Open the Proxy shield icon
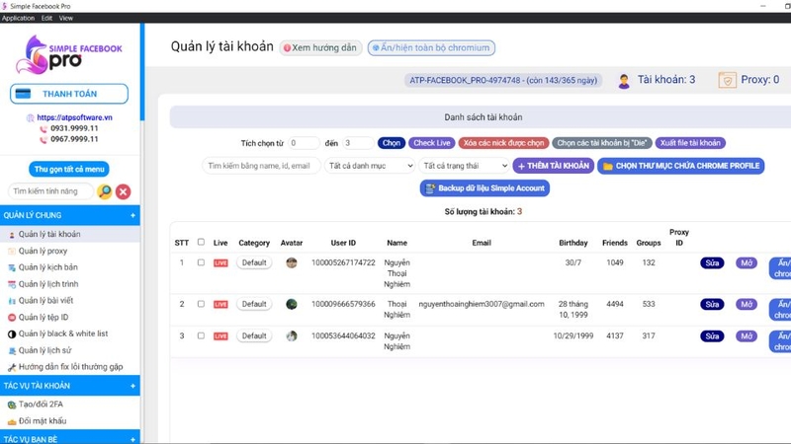The image size is (791, 444). click(727, 80)
